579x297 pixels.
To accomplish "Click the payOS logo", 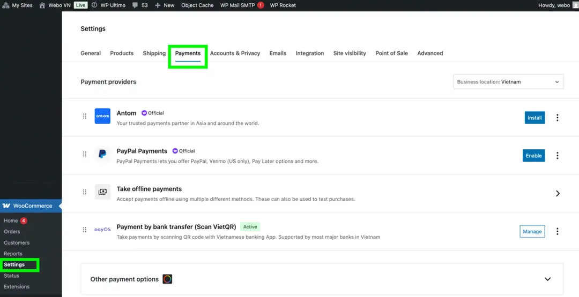I will [102, 230].
